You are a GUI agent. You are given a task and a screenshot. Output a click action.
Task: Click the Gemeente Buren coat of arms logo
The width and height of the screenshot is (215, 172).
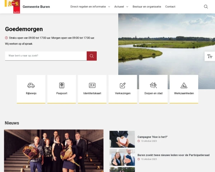click(x=12, y=6)
